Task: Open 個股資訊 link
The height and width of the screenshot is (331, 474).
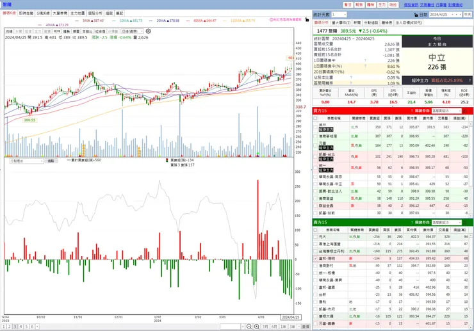Action: click(x=411, y=5)
